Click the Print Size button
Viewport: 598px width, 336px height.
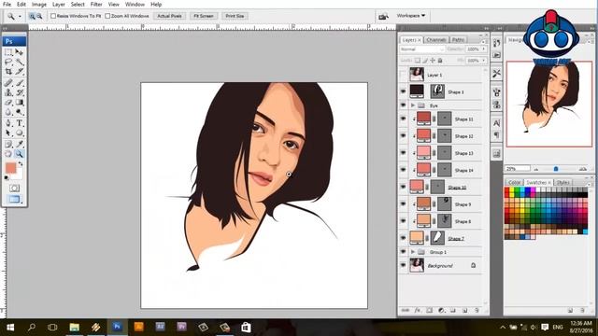(x=235, y=16)
